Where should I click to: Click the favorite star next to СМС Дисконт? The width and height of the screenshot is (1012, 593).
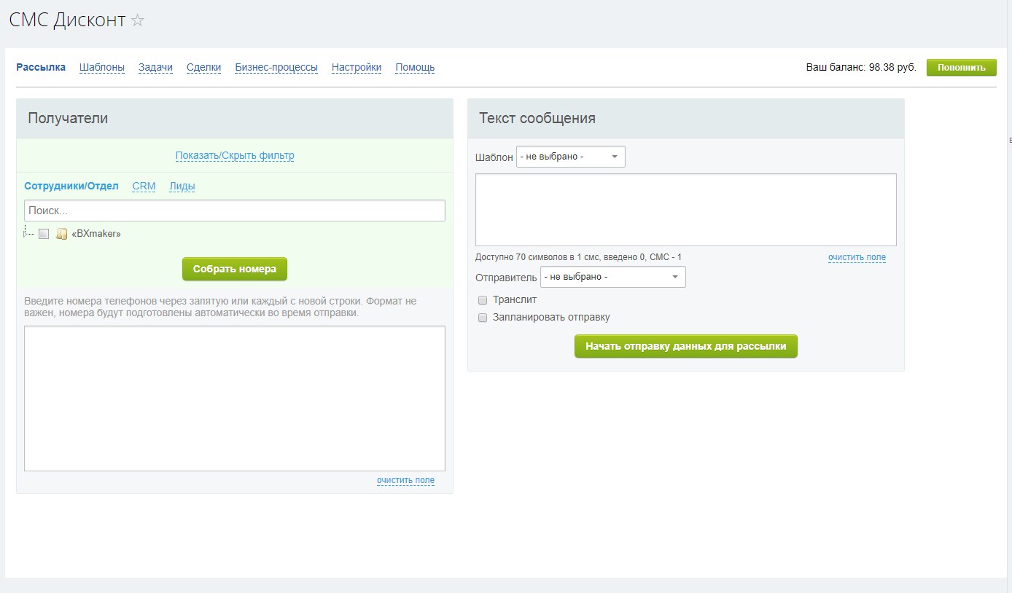pos(138,20)
